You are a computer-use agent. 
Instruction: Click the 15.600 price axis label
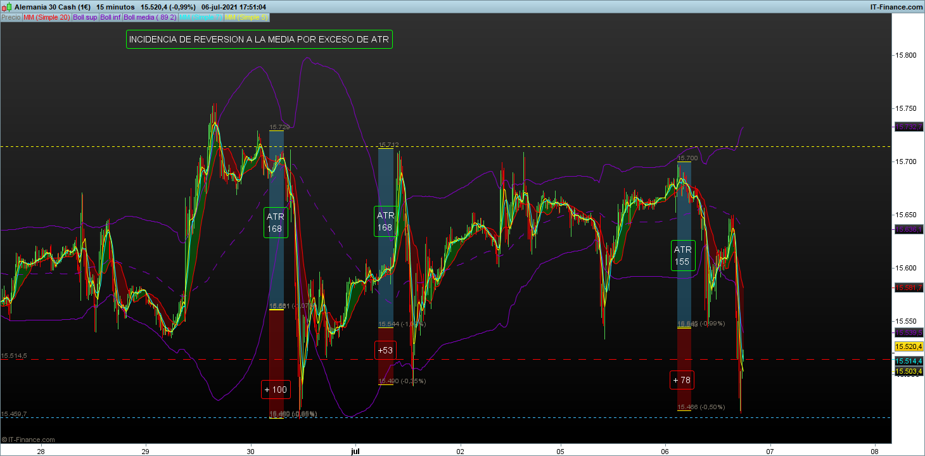pos(906,268)
